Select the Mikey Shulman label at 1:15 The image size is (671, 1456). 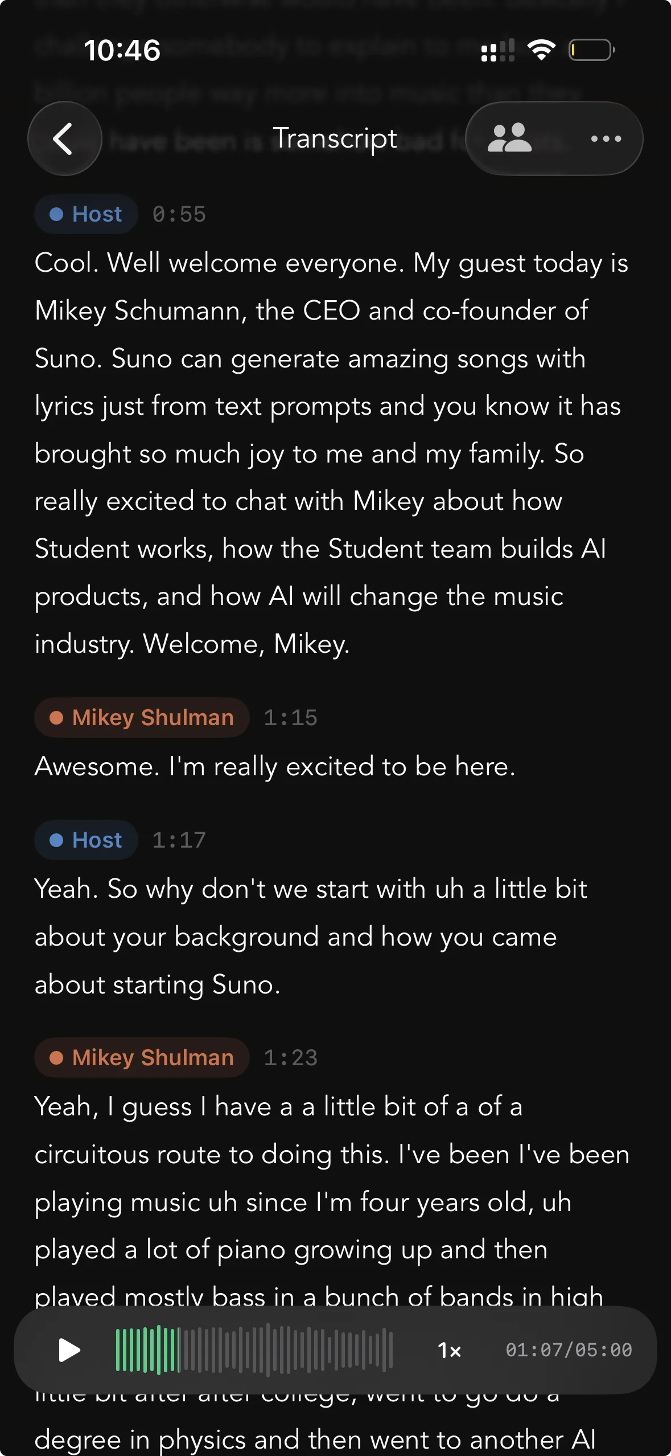click(x=142, y=717)
